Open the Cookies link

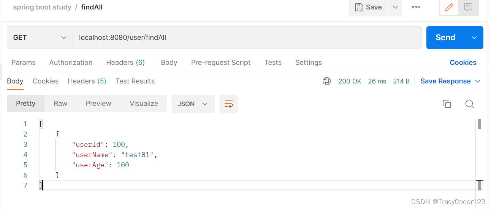click(x=463, y=63)
